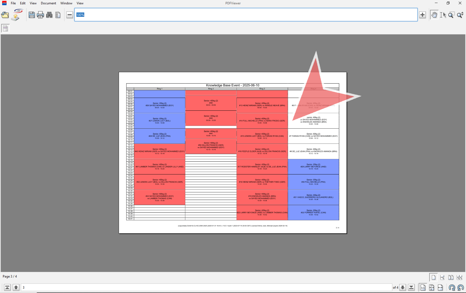Toggle the thumbnails side panel button
466x293 pixels.
tap(5, 28)
